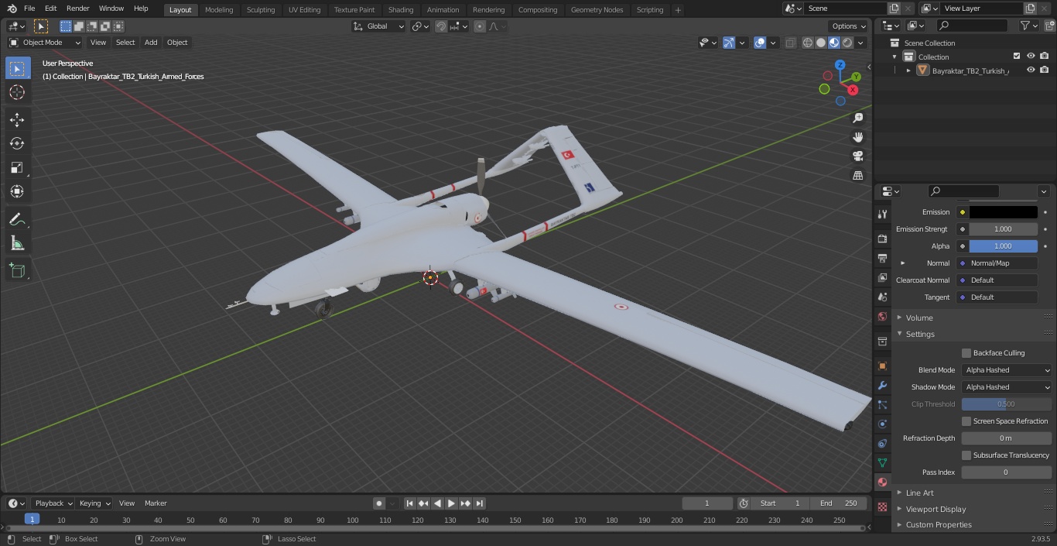Click Normal Map link button
The height and width of the screenshot is (546, 1057).
coord(999,263)
